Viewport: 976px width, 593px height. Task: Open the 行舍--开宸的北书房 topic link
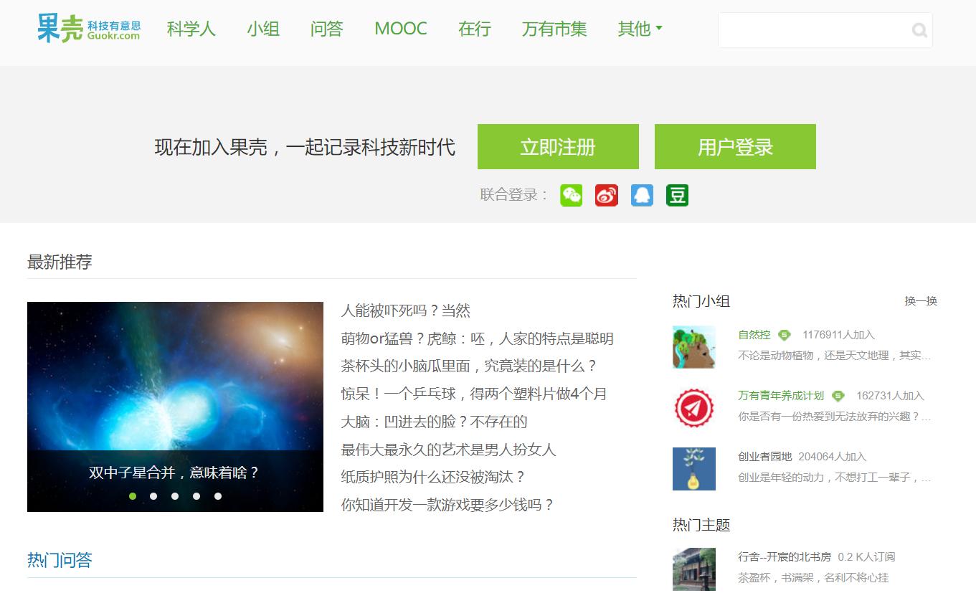click(785, 557)
